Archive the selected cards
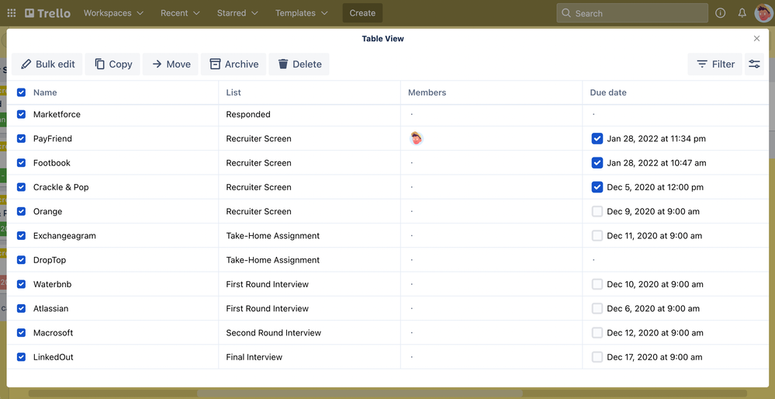The width and height of the screenshot is (775, 399). 234,64
